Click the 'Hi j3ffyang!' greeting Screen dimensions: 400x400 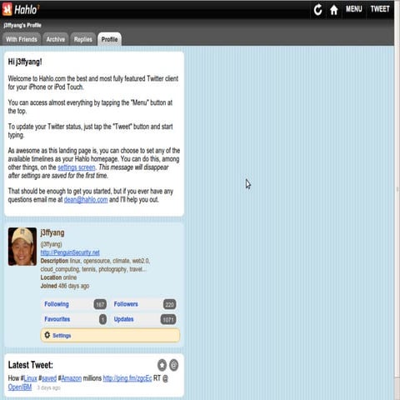pyautogui.click(x=25, y=62)
